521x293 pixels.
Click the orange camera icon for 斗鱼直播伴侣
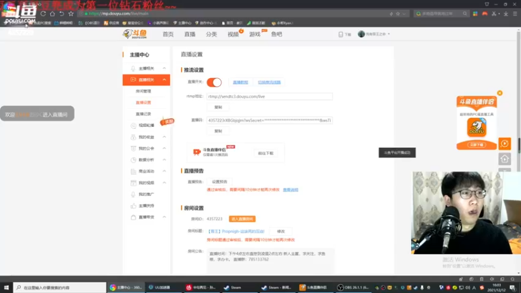tap(197, 152)
